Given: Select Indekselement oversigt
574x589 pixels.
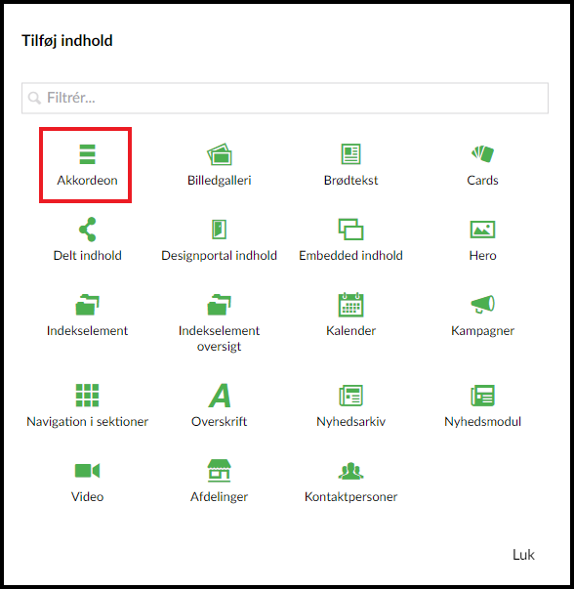Looking at the screenshot, I should (x=219, y=322).
